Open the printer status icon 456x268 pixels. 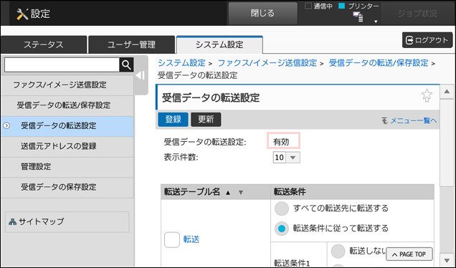tap(358, 17)
